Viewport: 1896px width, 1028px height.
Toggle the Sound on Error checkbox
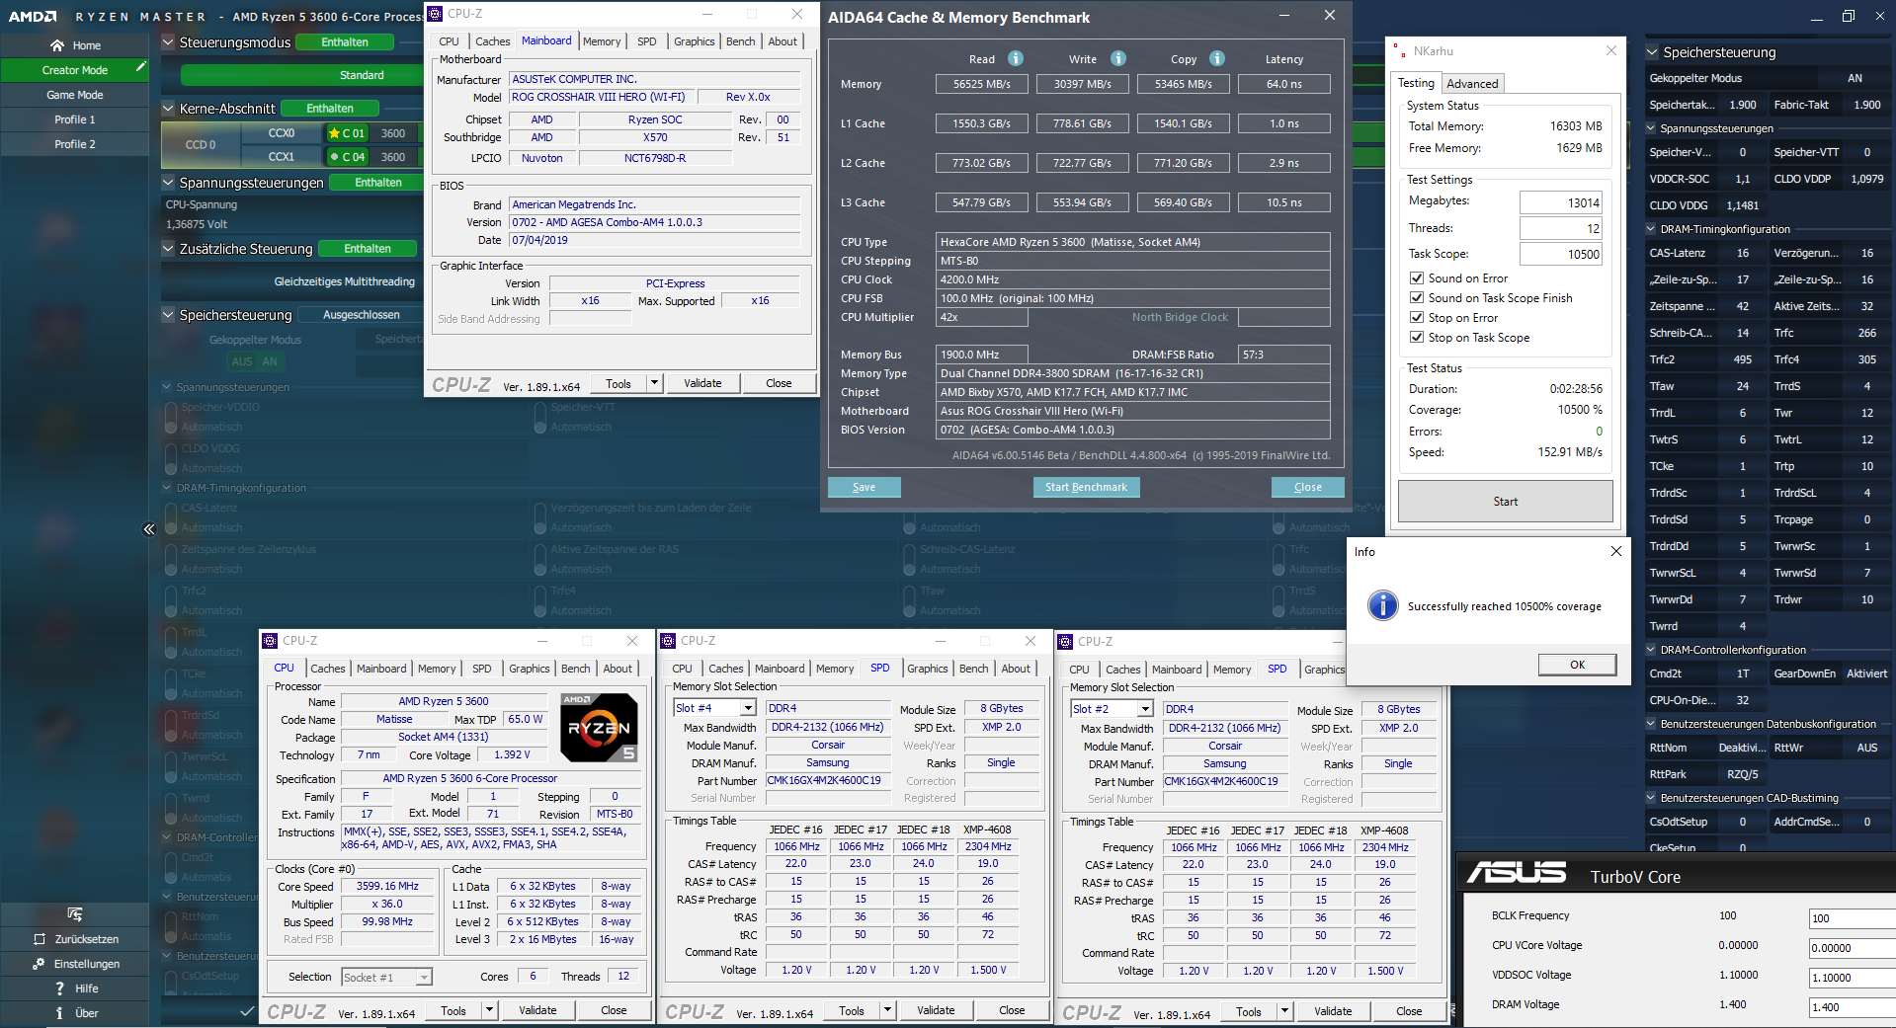(1417, 278)
